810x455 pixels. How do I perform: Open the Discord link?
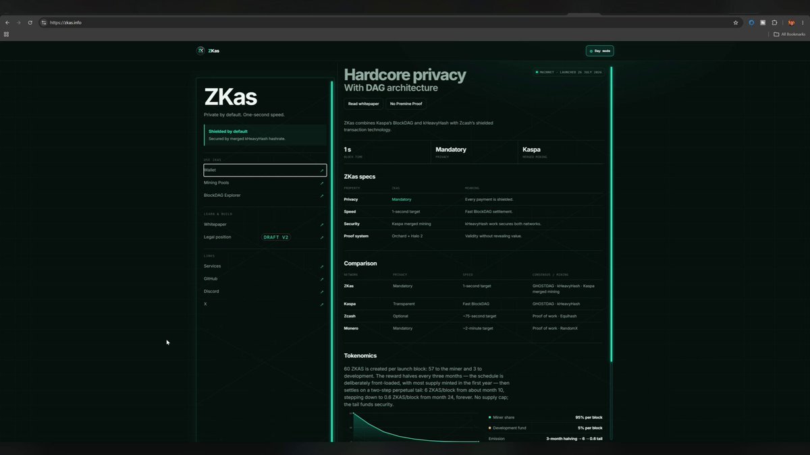[265, 291]
